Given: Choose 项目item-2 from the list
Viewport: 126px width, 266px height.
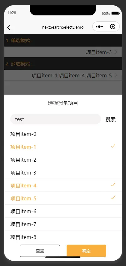Looking at the screenshot, I should click(x=63, y=160).
